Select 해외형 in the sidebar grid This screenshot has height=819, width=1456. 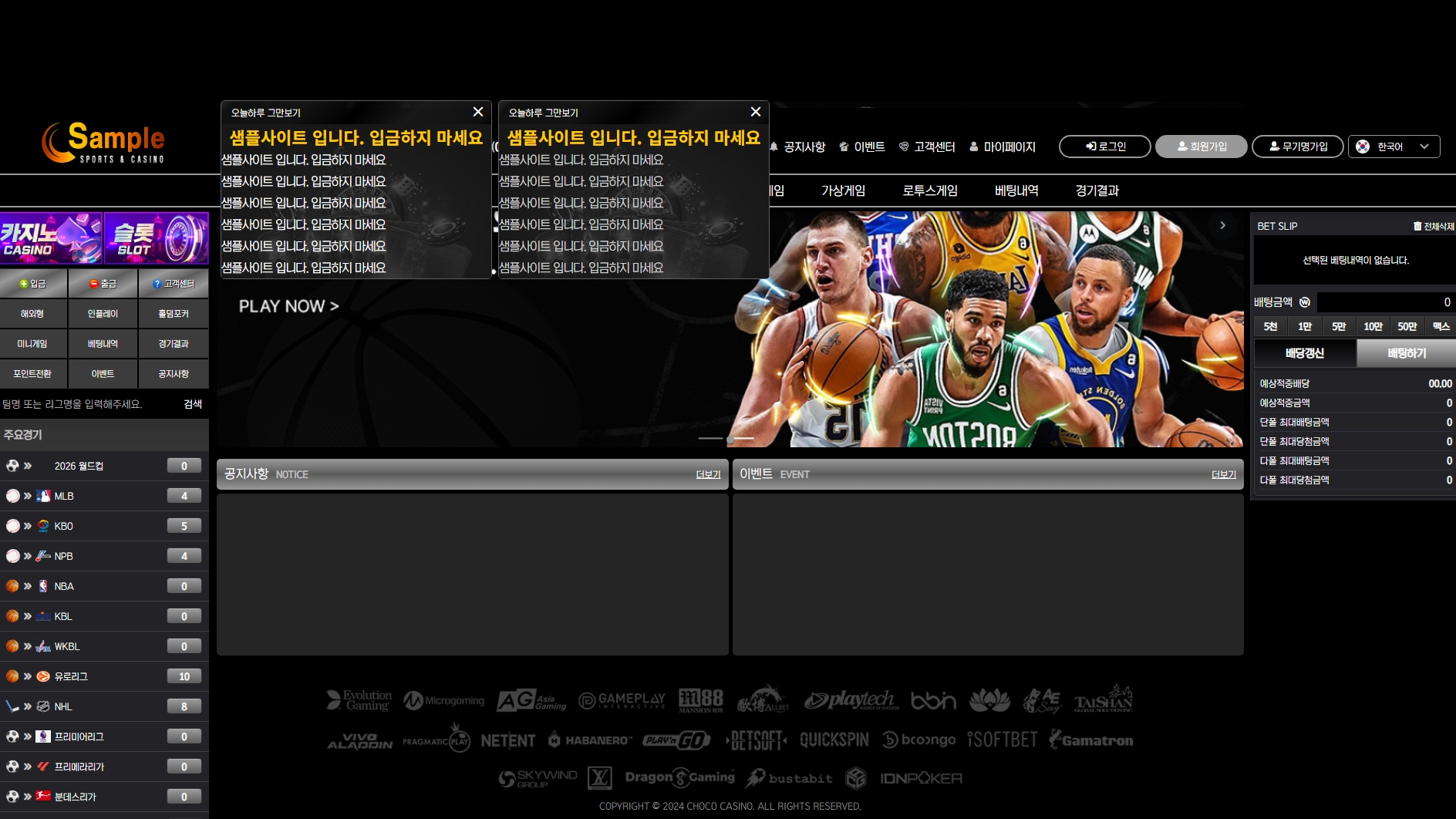click(x=32, y=314)
